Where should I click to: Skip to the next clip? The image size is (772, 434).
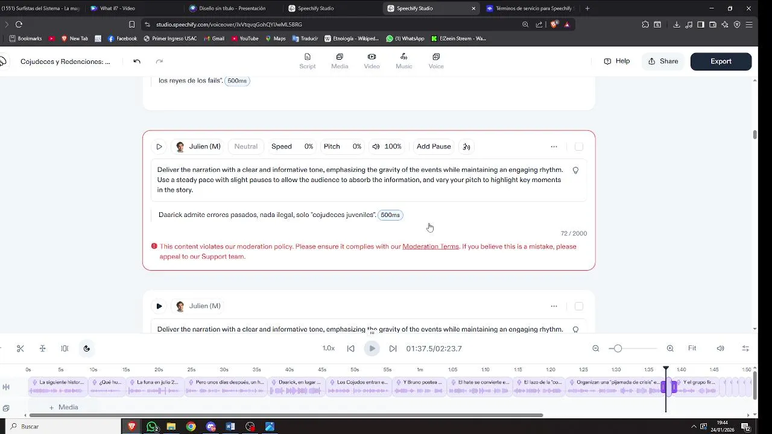[x=393, y=348]
